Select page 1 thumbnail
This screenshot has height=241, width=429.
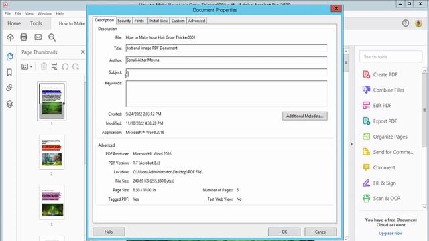[52, 101]
